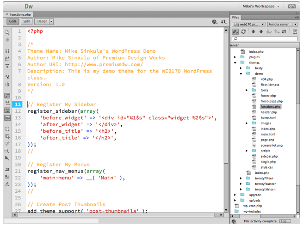
Task: Click the Format Source Code icon
Action: coord(7,184)
